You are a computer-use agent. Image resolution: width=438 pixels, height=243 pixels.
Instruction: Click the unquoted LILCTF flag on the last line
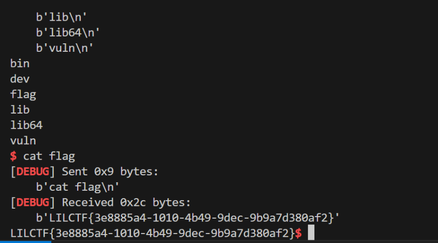click(x=152, y=232)
